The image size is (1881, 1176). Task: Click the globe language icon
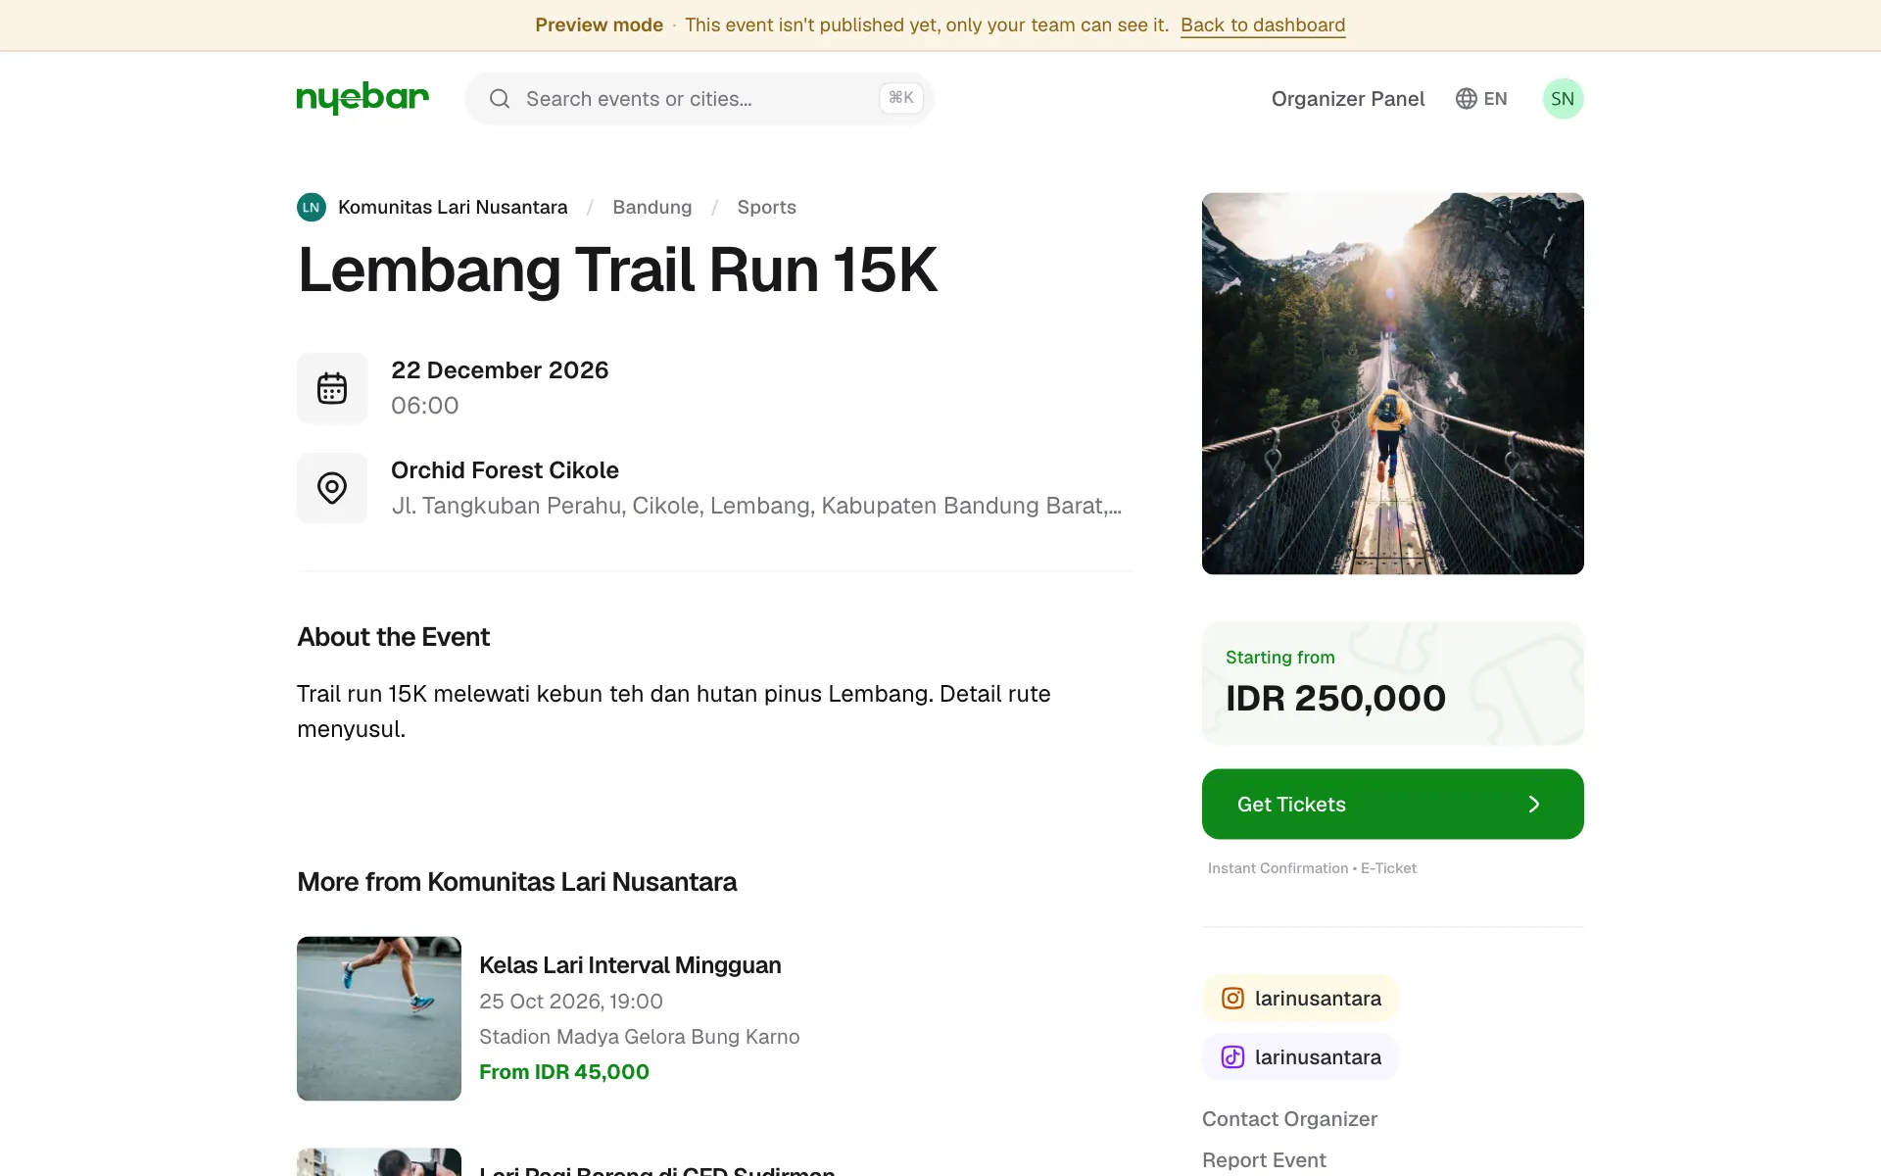click(x=1466, y=99)
